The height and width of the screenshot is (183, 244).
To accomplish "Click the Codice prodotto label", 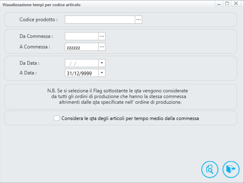I will tap(38, 20).
